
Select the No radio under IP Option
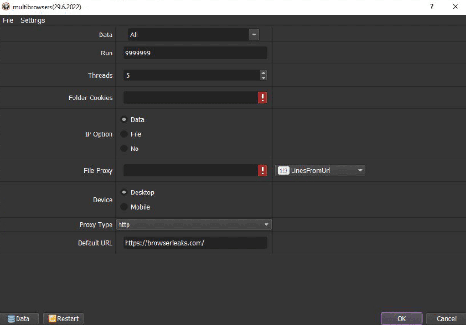(x=124, y=149)
